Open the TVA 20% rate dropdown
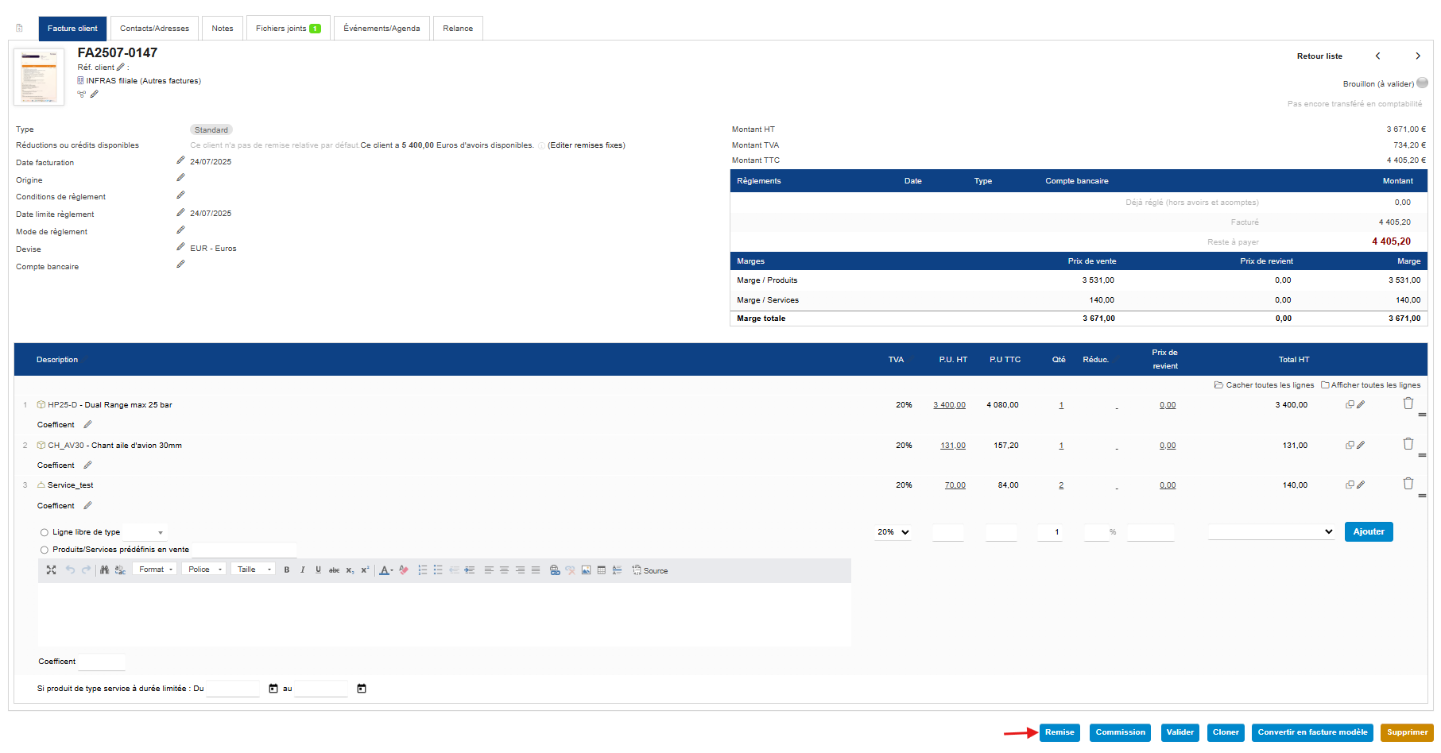Viewport: 1441px width, 753px height. (x=893, y=532)
